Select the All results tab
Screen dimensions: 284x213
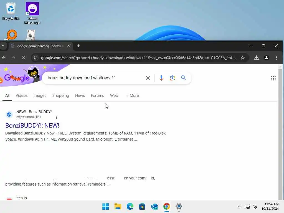pyautogui.click(x=7, y=95)
